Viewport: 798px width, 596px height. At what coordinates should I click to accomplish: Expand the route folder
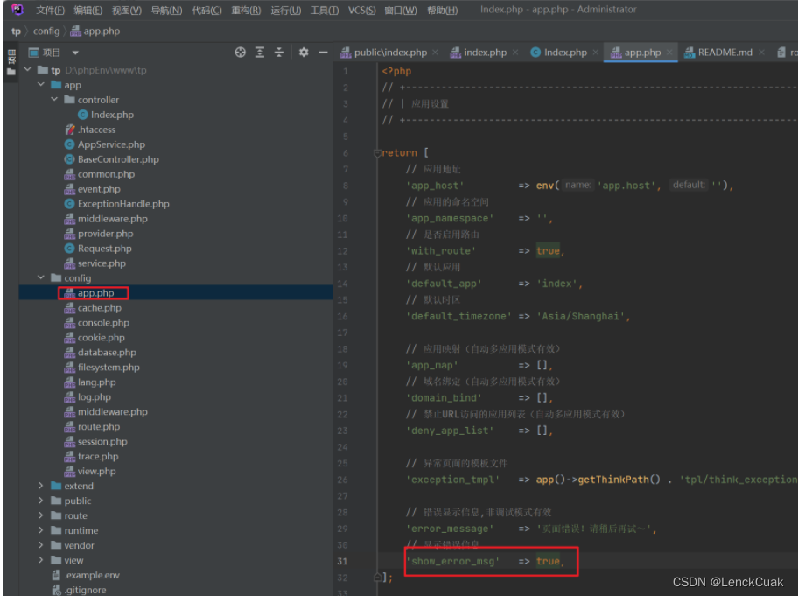(x=41, y=515)
